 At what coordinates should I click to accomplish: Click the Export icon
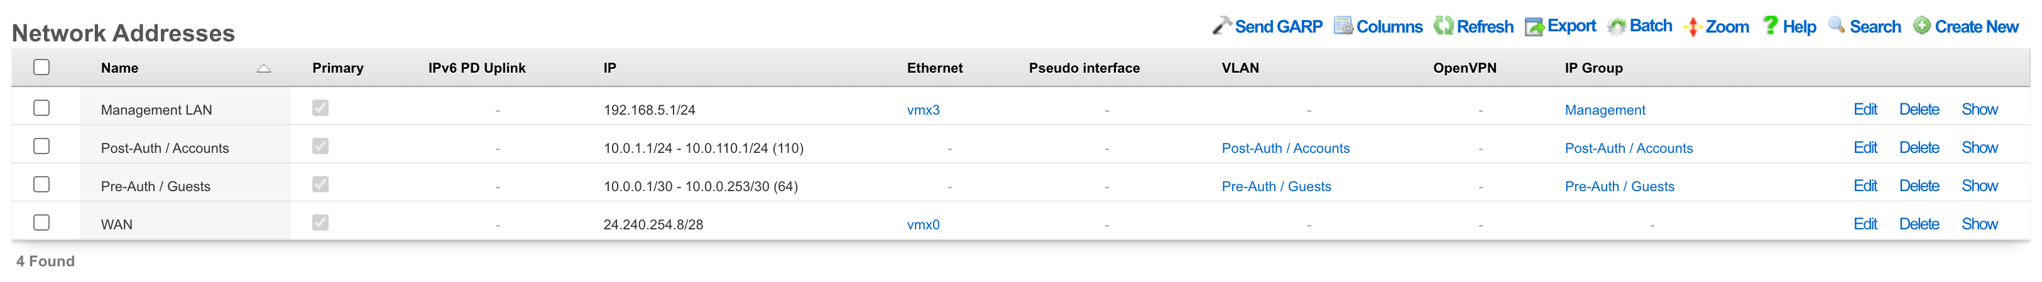[x=1535, y=27]
